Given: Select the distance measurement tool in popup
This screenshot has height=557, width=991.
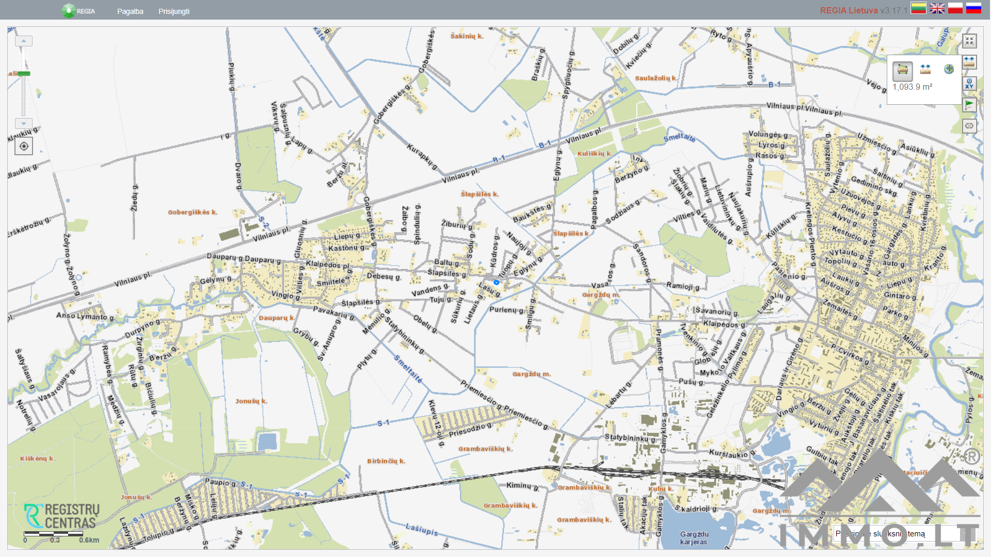Looking at the screenshot, I should (x=925, y=69).
